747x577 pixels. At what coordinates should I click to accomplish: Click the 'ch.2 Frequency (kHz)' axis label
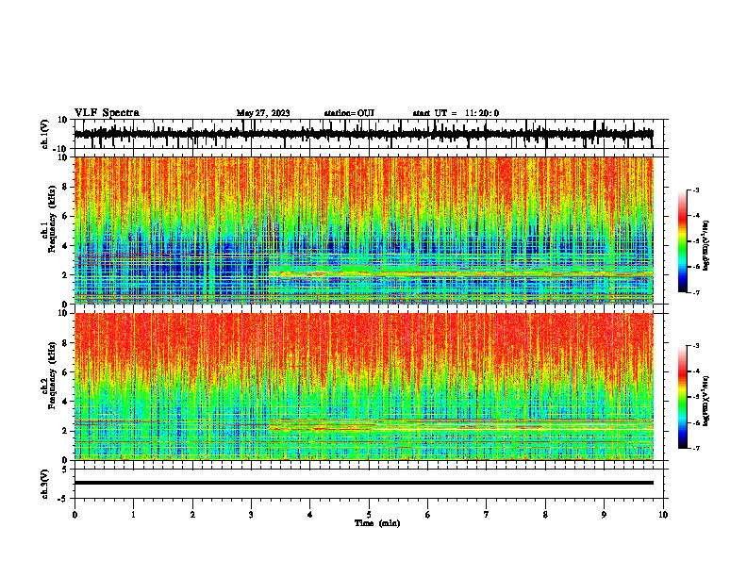[x=48, y=375]
